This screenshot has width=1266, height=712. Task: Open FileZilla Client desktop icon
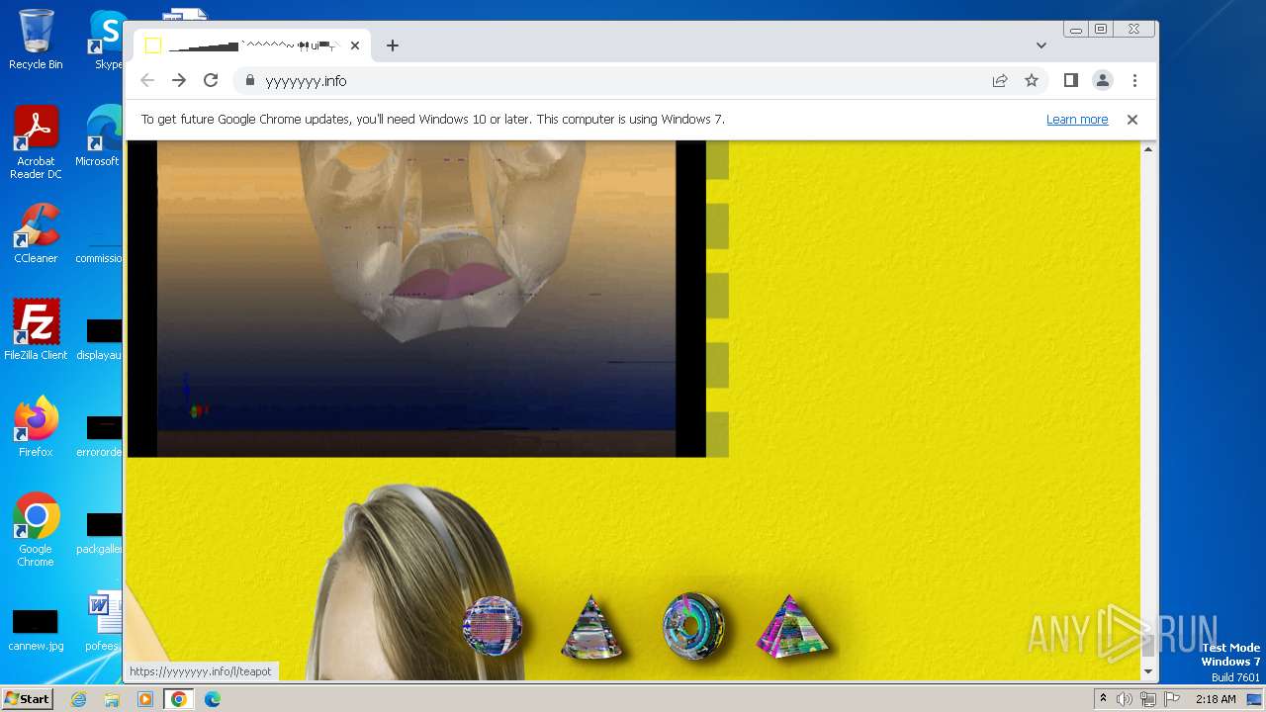36,330
